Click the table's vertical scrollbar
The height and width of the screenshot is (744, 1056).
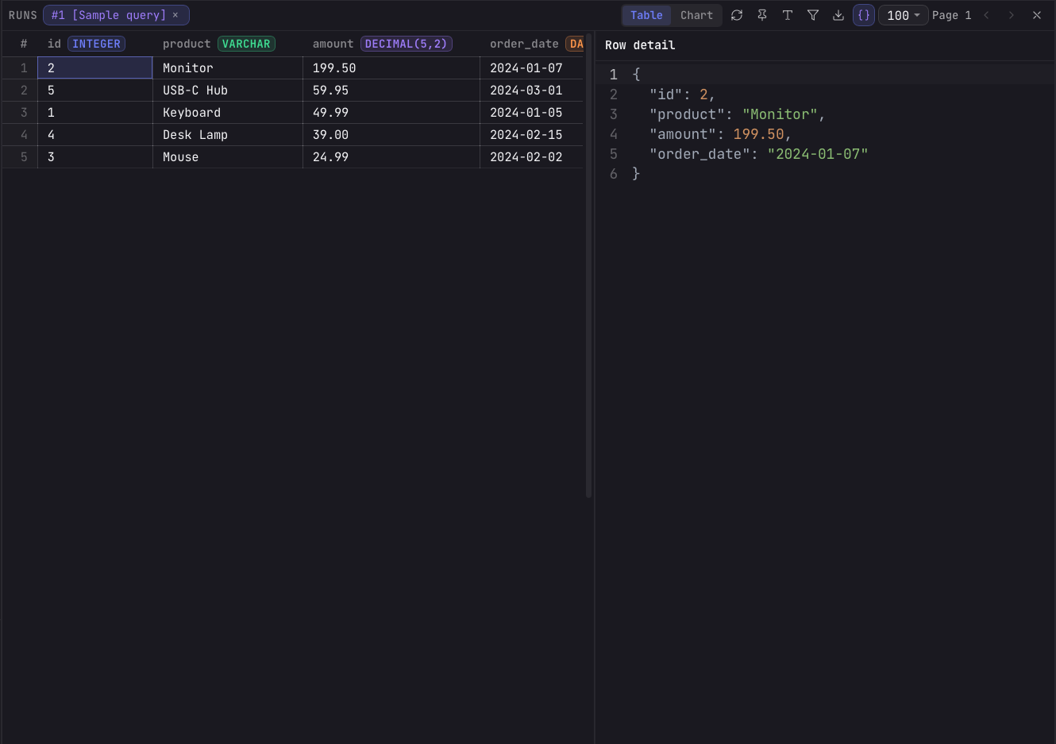(x=588, y=265)
